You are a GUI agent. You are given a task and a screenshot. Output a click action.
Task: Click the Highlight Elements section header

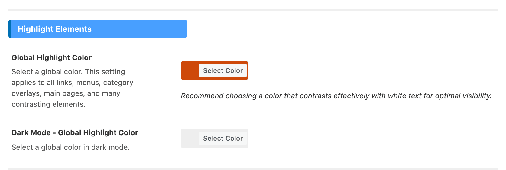98,29
